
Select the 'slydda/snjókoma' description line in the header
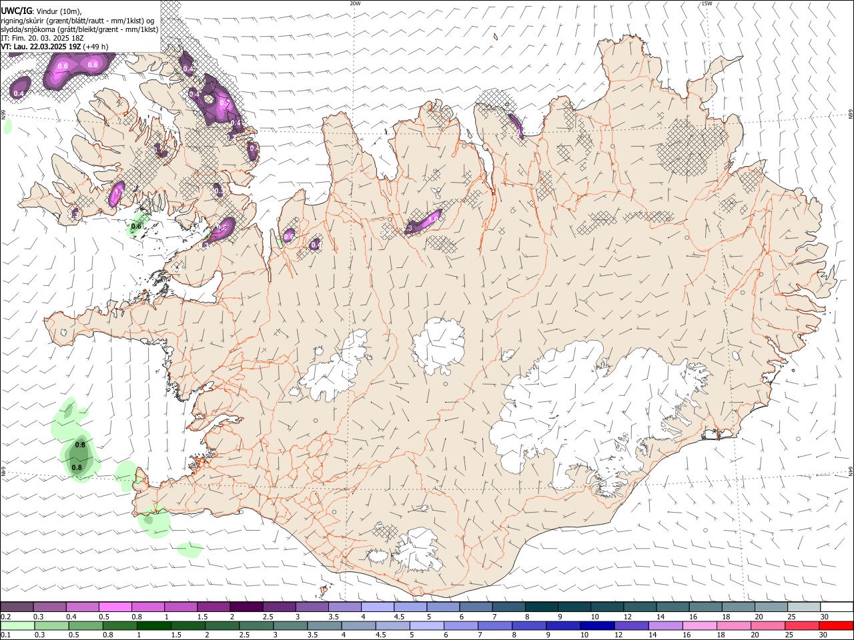pyautogui.click(x=79, y=29)
